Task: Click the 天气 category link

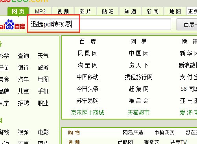Action: click(43, 56)
